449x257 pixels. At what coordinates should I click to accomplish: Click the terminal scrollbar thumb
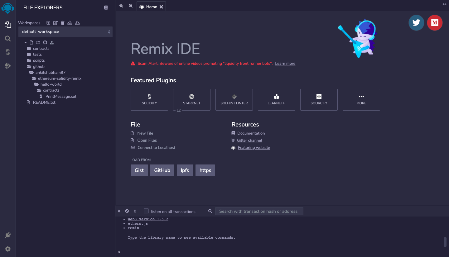pos(445,242)
